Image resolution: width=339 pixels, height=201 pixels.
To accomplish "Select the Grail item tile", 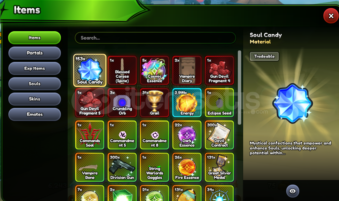I will [x=155, y=103].
